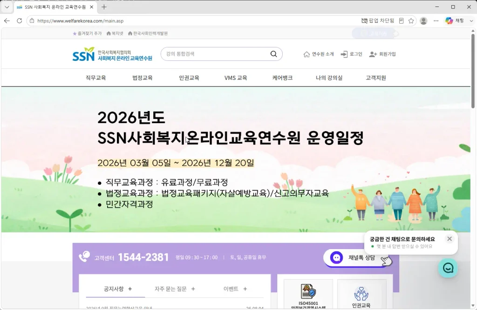477x310 pixels.
Task: Click the phone icon beside 고객센터
Action: [x=85, y=257]
